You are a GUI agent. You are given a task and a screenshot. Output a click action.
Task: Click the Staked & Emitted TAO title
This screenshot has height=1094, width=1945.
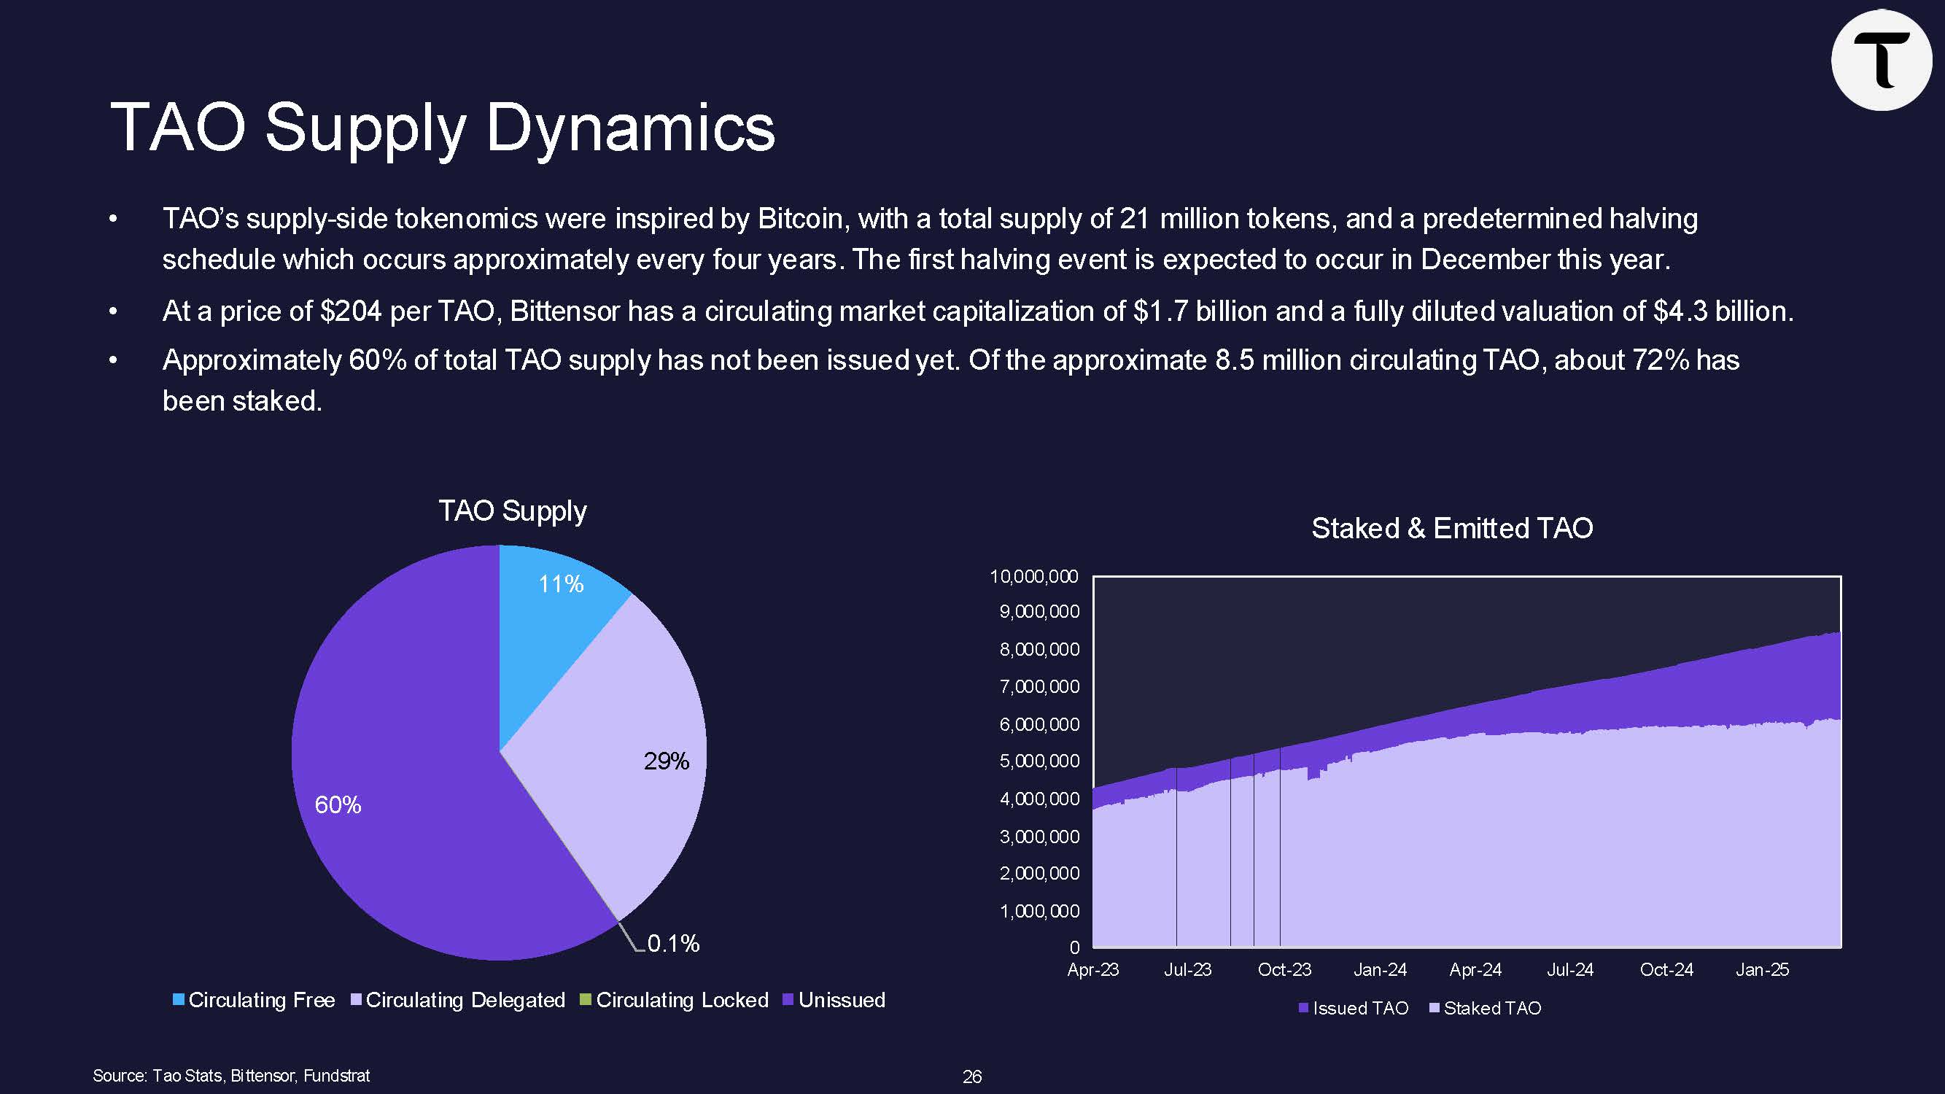[1451, 528]
